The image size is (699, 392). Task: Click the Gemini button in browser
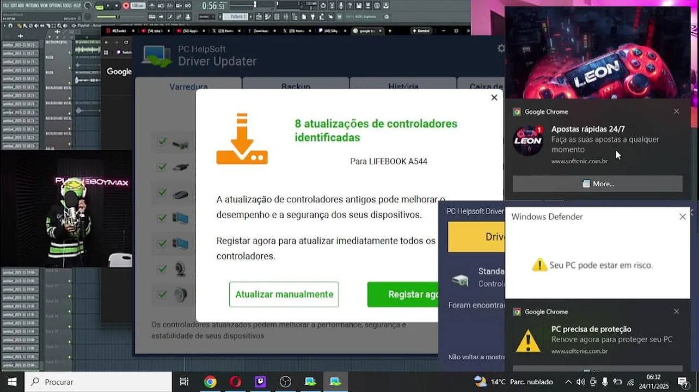pyautogui.click(x=421, y=31)
